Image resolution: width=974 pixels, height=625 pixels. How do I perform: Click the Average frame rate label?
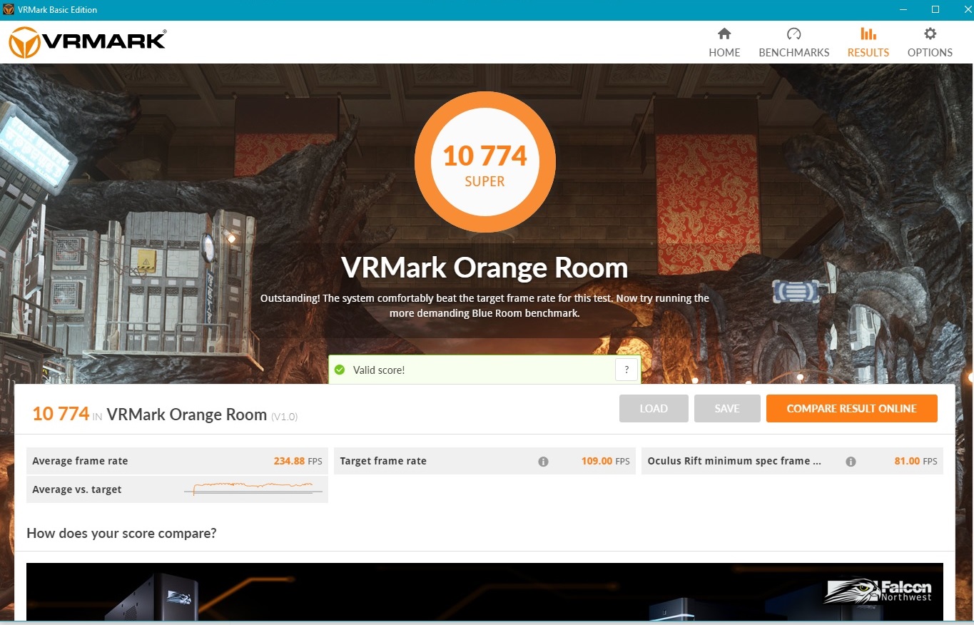pyautogui.click(x=80, y=461)
